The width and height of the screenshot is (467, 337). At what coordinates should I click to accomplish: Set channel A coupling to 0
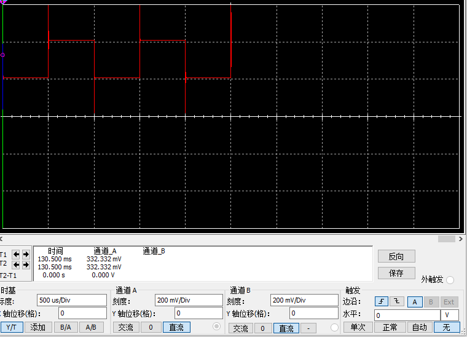click(151, 327)
